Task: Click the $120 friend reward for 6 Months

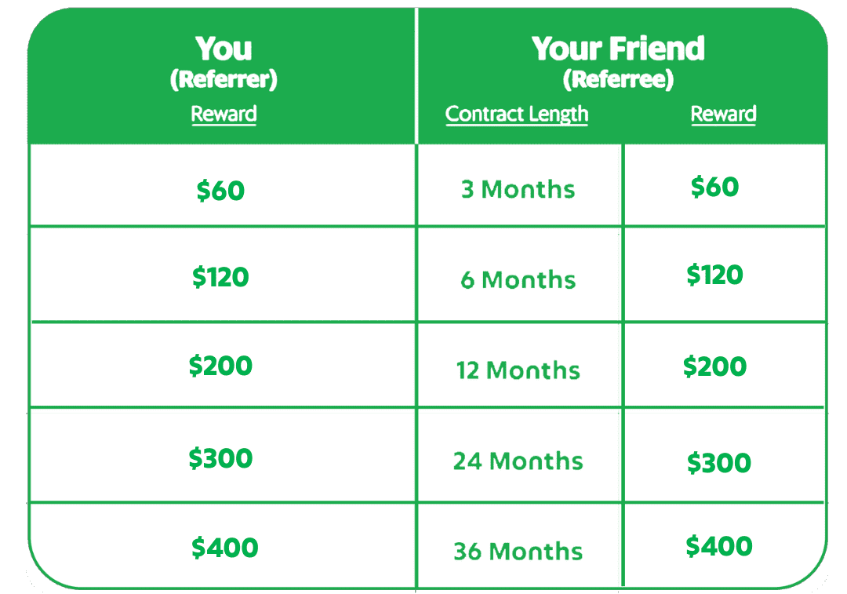Action: (714, 275)
